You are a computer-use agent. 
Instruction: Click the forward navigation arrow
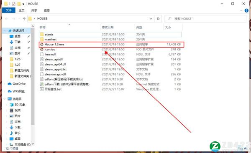(14, 19)
